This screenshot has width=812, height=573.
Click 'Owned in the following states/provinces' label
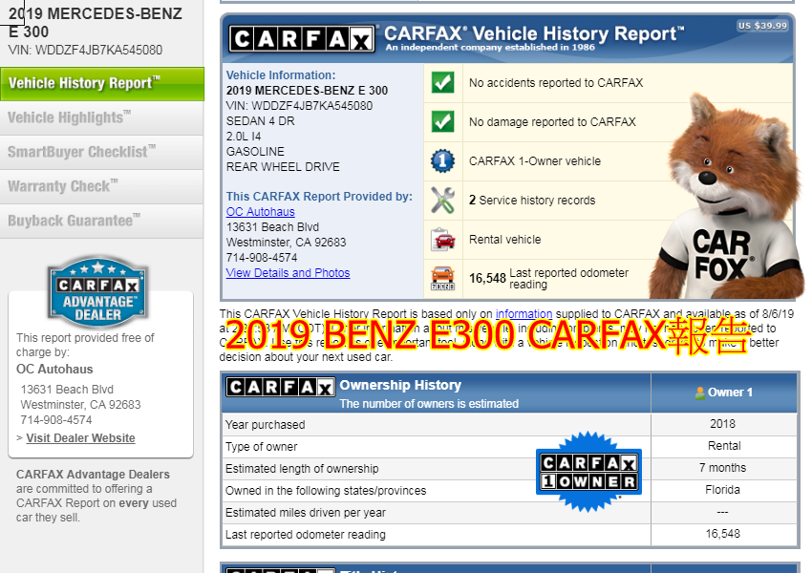pyautogui.click(x=326, y=491)
